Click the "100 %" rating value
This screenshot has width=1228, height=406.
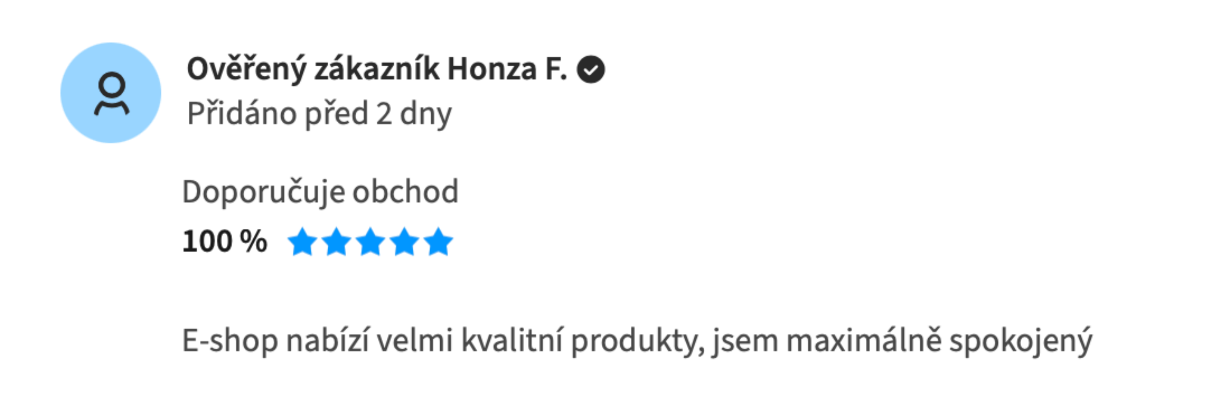224,241
